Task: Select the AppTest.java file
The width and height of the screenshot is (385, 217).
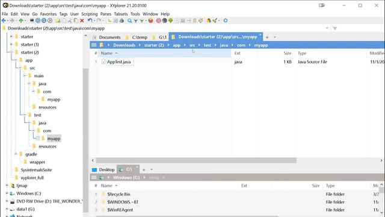Action: (x=119, y=61)
